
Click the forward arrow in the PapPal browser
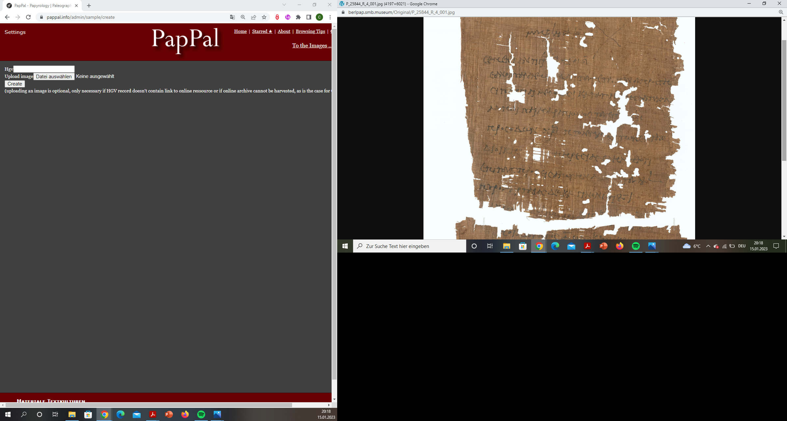(18, 17)
